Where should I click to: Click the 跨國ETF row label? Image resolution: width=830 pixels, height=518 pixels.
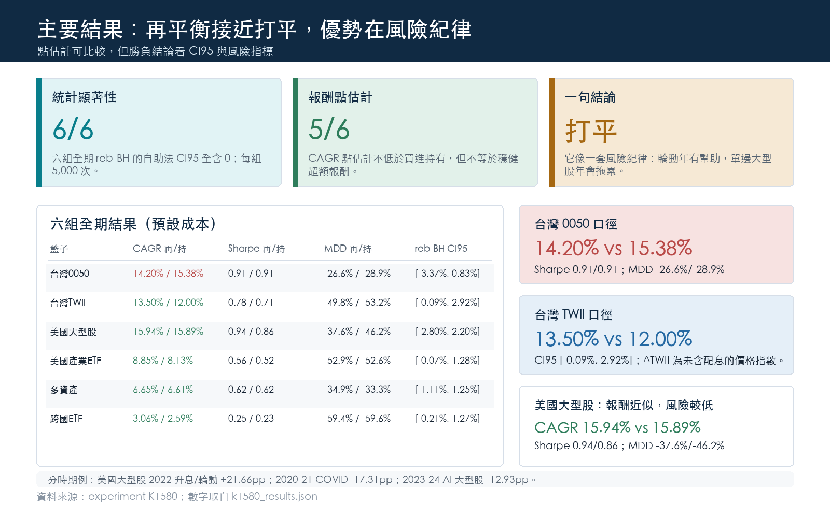coord(66,419)
